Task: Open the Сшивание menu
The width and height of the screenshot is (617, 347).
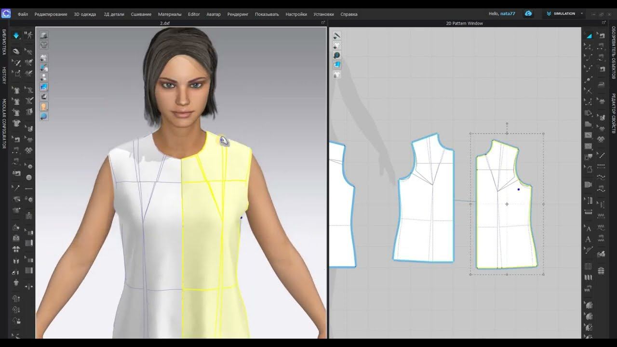Action: 141,14
